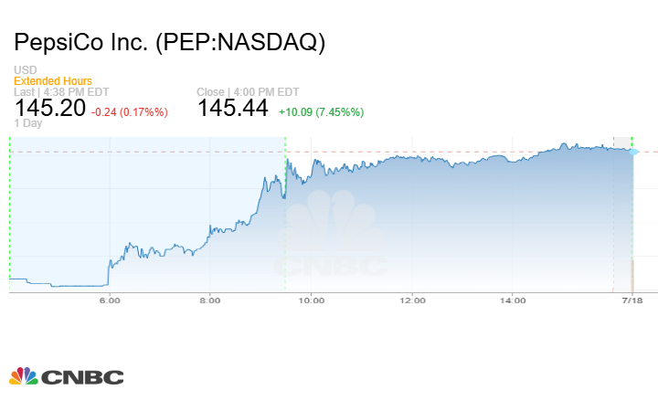Click the close price 145.44

coord(233,109)
